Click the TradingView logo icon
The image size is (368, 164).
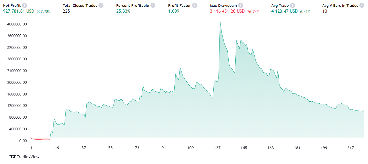[12, 157]
